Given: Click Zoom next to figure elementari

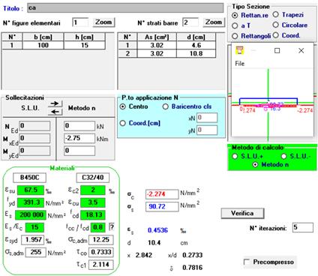Looking at the screenshot, I should click(x=103, y=22).
